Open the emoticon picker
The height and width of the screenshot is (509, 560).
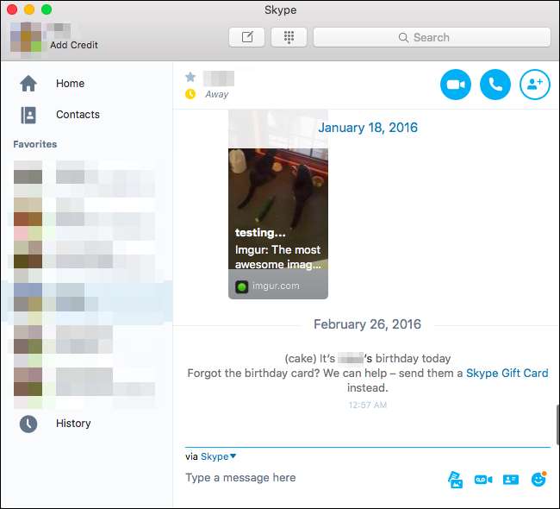click(x=538, y=480)
